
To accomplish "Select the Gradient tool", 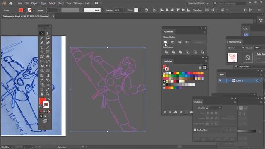I will 48,75.
